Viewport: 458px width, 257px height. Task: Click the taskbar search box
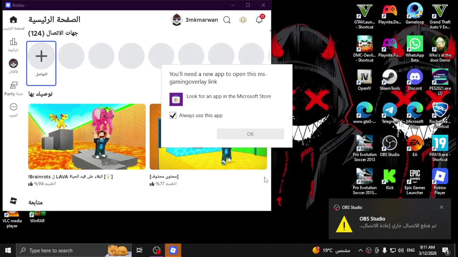[x=74, y=251]
